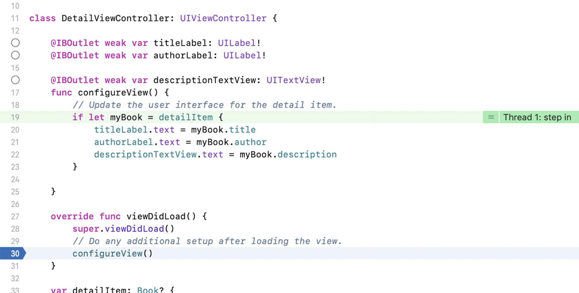Click the 'configureView()' call on line 30
Viewport: 579px width, 293px height.
(112, 254)
